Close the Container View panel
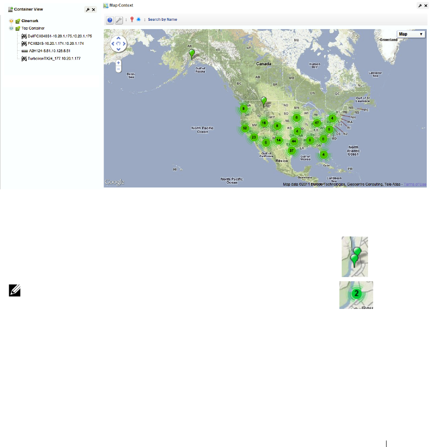The image size is (430, 447). (x=93, y=10)
